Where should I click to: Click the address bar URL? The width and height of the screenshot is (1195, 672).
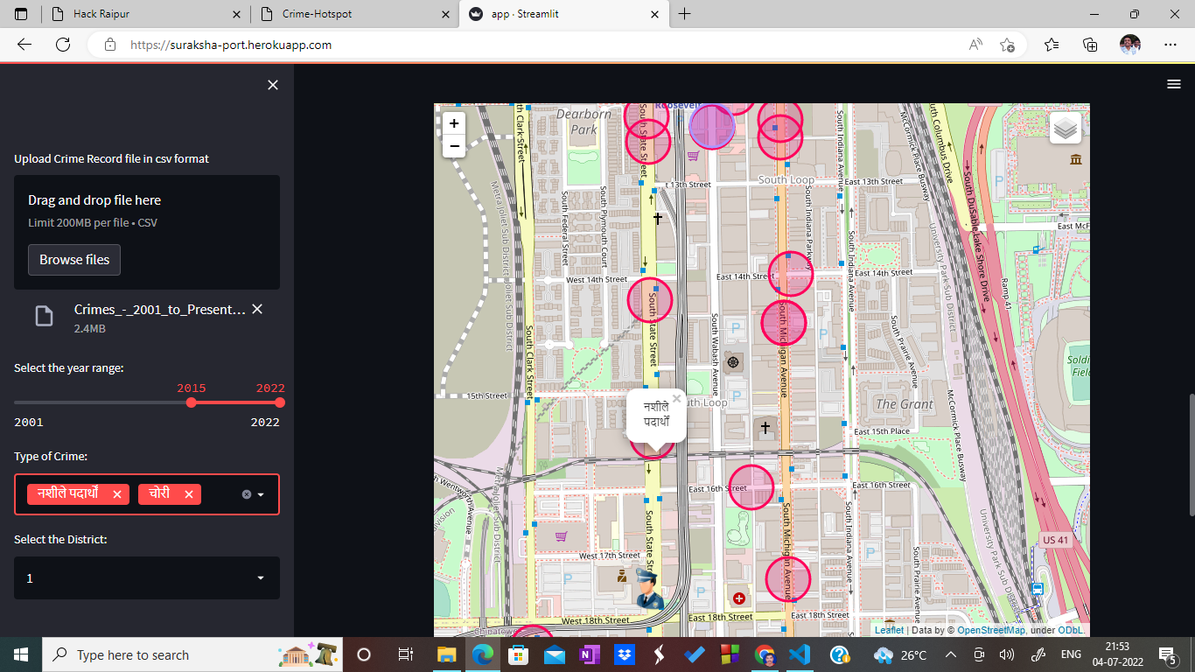pyautogui.click(x=231, y=45)
